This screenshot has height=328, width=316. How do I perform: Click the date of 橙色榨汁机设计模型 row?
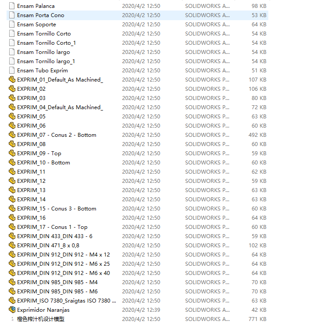click(141, 319)
